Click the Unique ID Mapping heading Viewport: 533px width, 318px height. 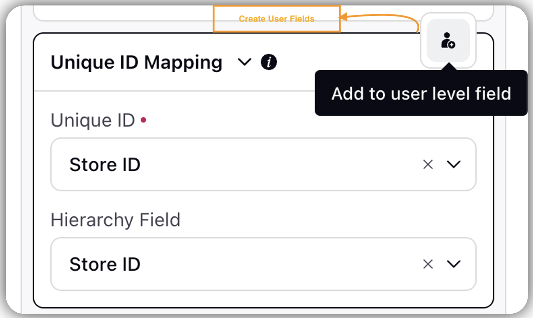[137, 62]
